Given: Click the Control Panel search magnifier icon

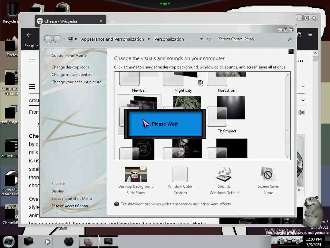Looking at the screenshot, I should pyautogui.click(x=290, y=39).
